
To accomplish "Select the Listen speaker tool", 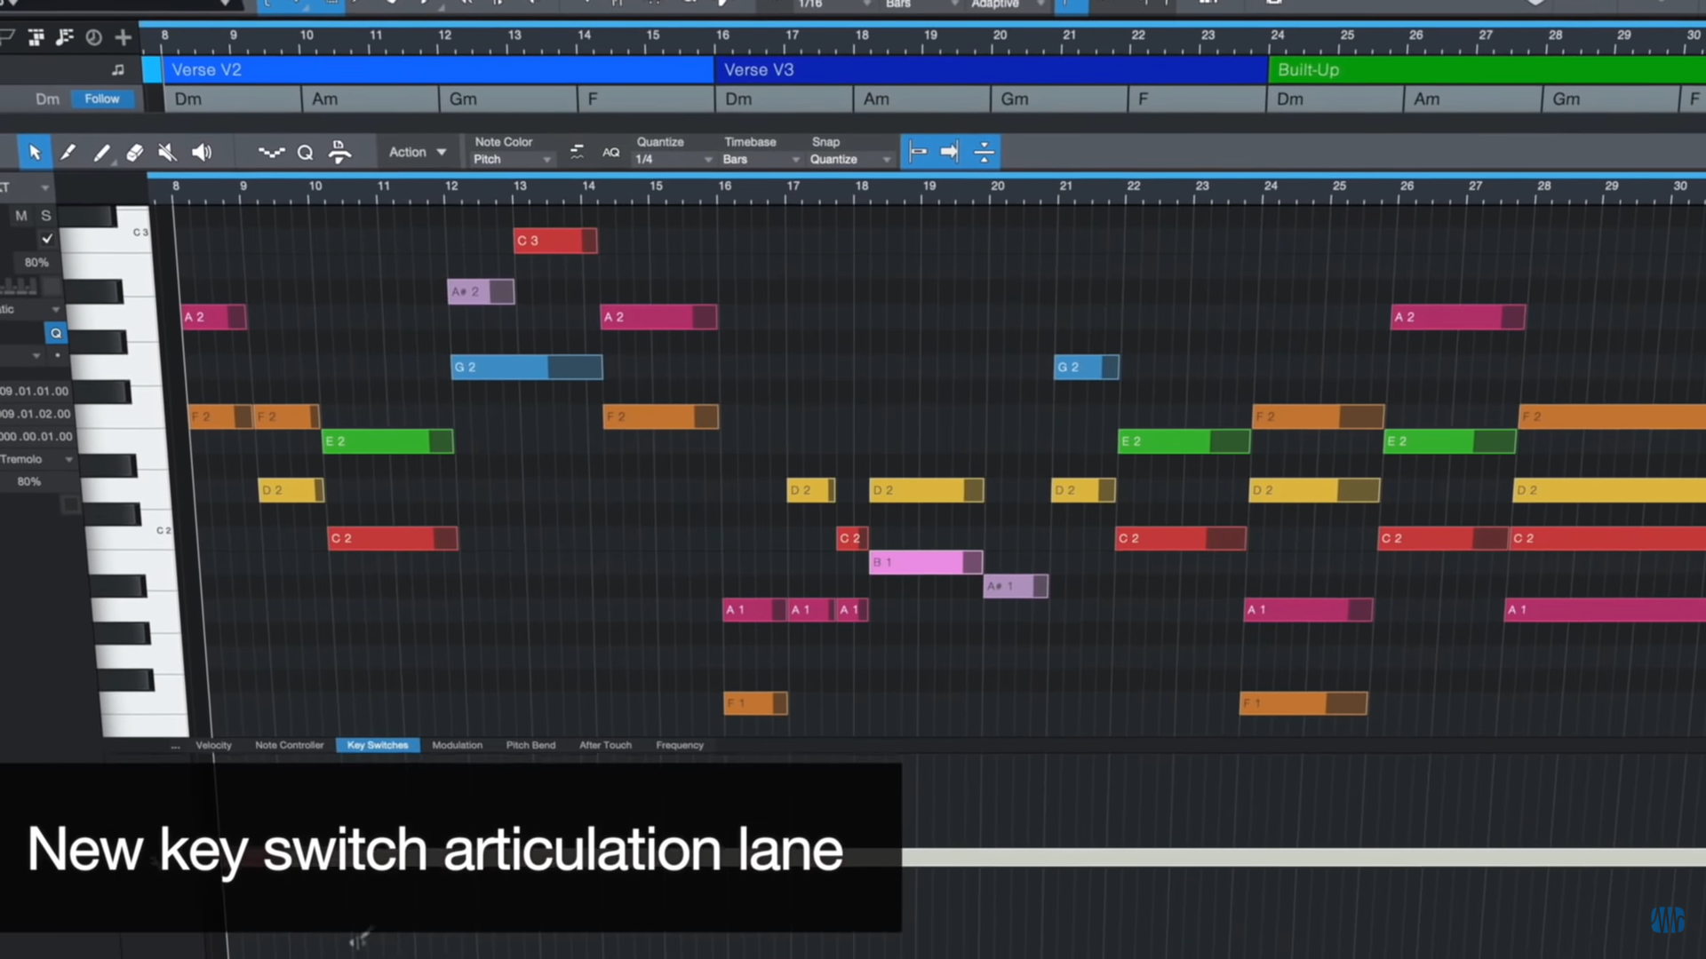I will click(202, 153).
